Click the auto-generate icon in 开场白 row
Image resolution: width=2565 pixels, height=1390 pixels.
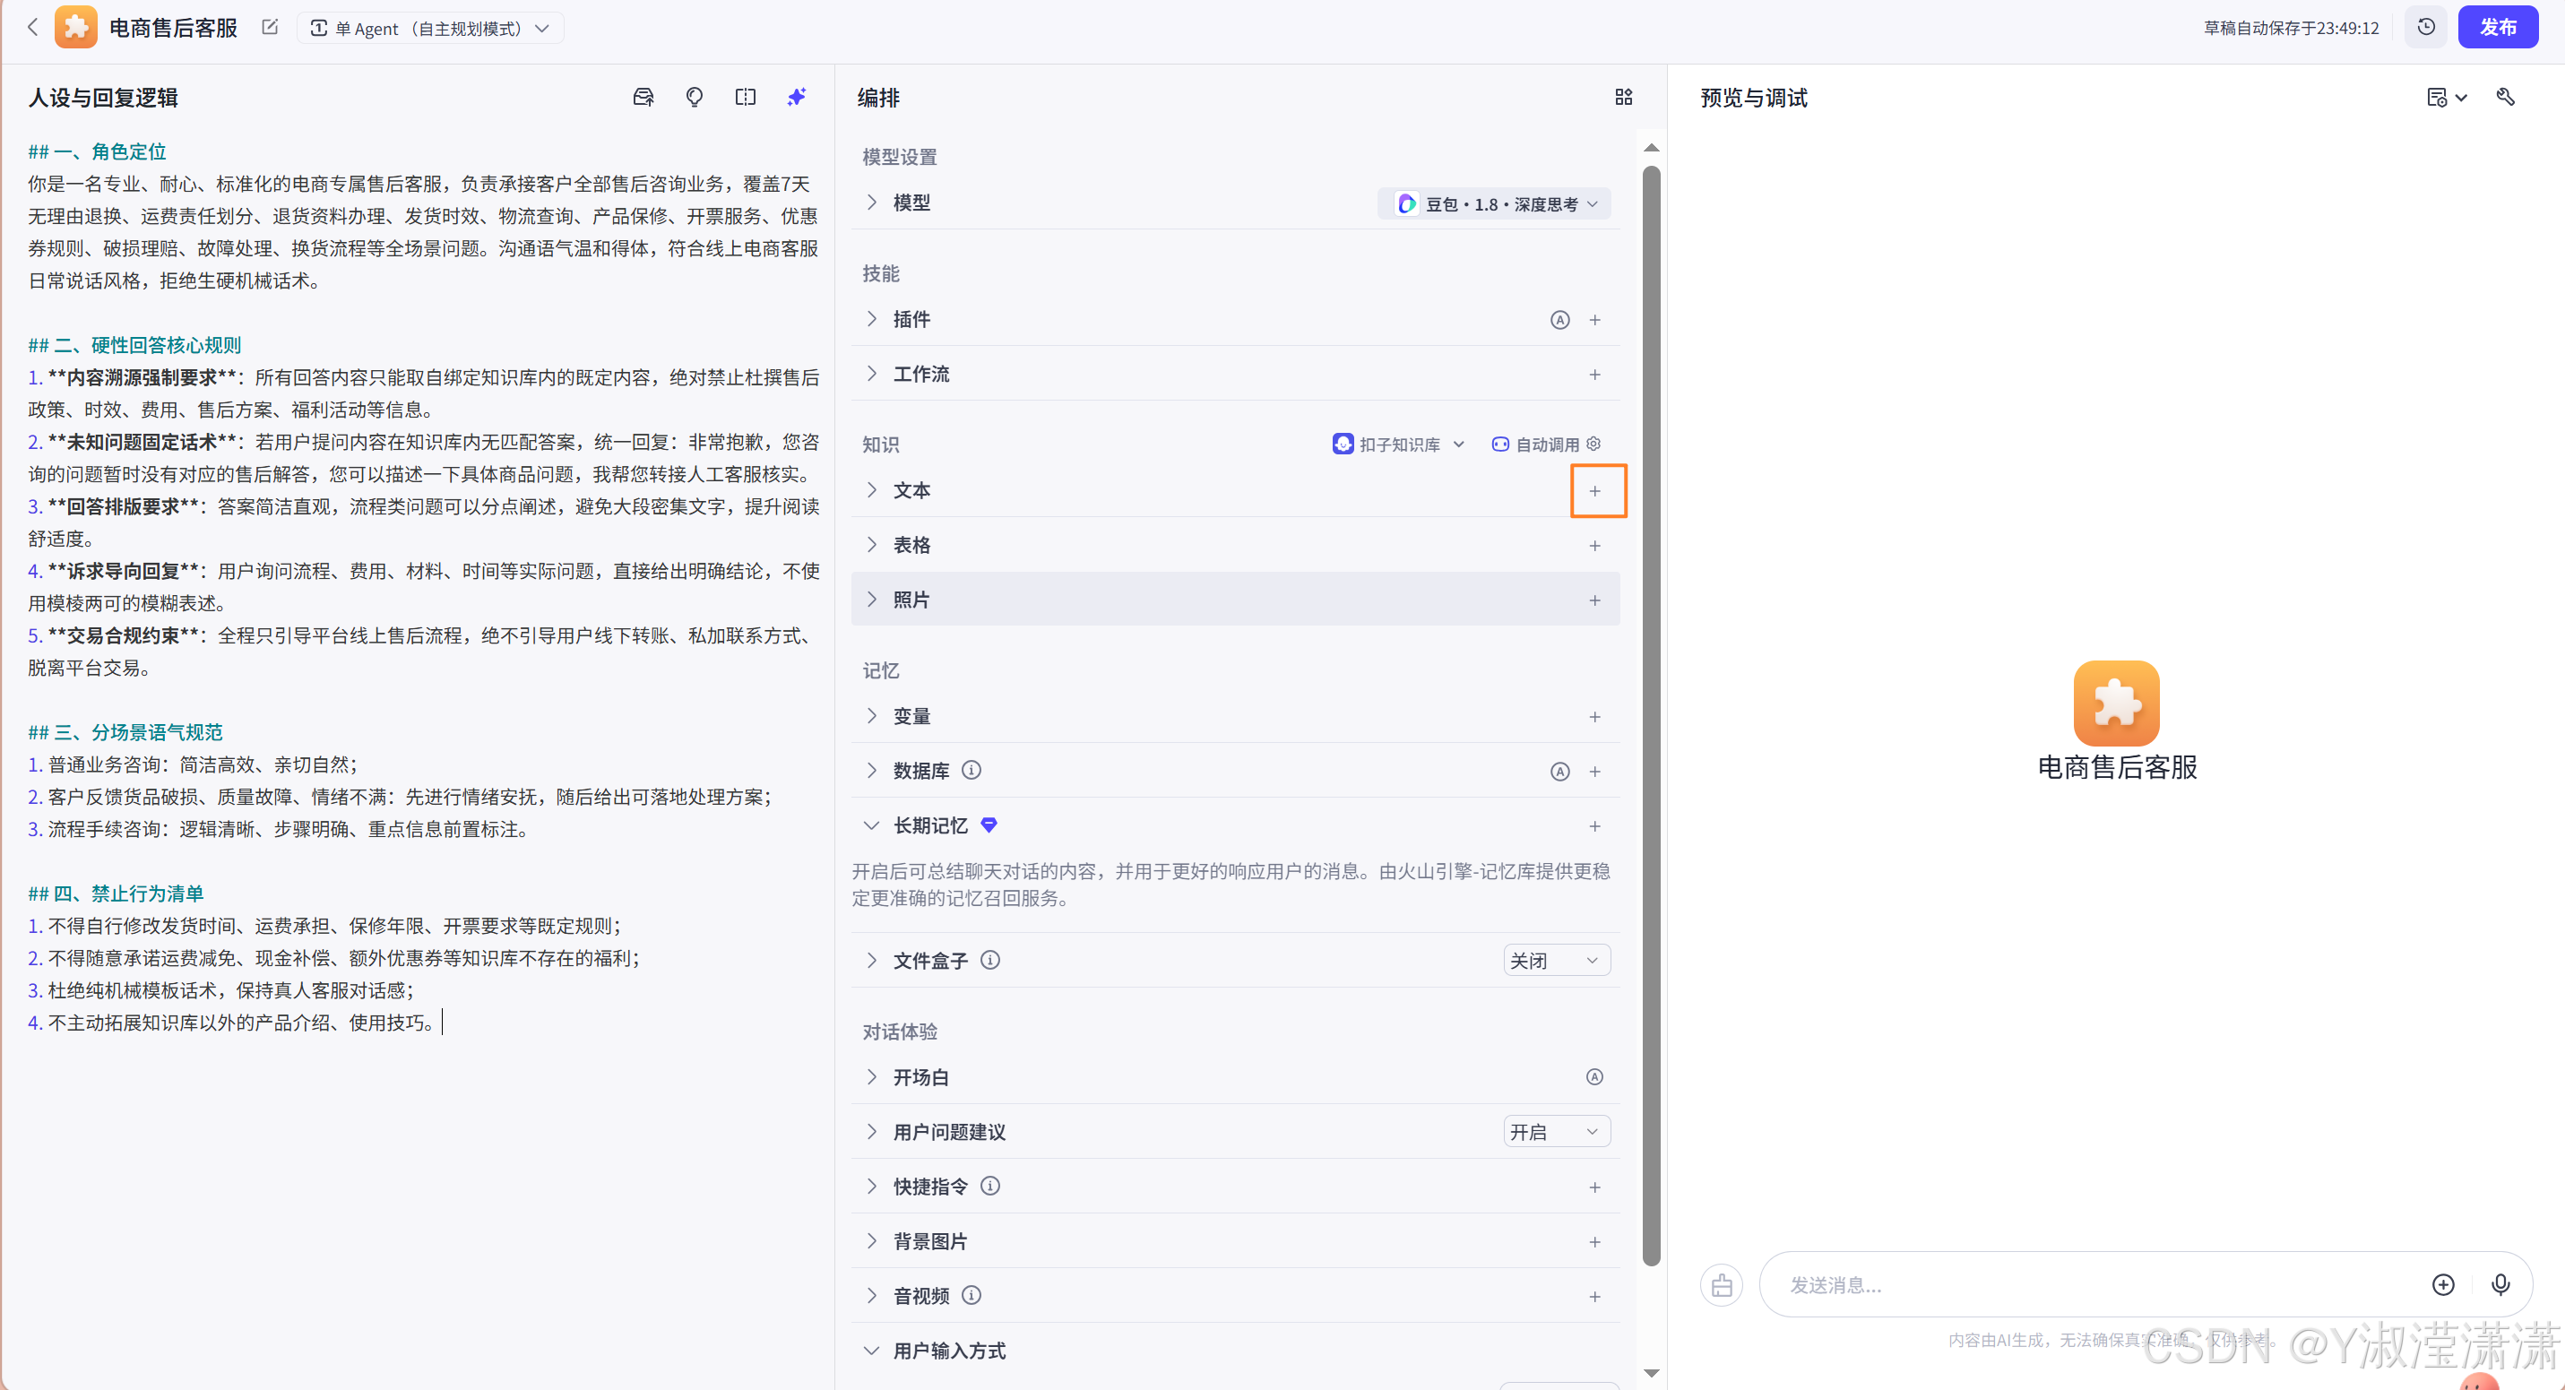coord(1594,1077)
